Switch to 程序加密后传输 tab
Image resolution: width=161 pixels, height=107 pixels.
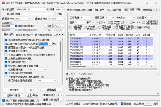[x=44, y=35]
